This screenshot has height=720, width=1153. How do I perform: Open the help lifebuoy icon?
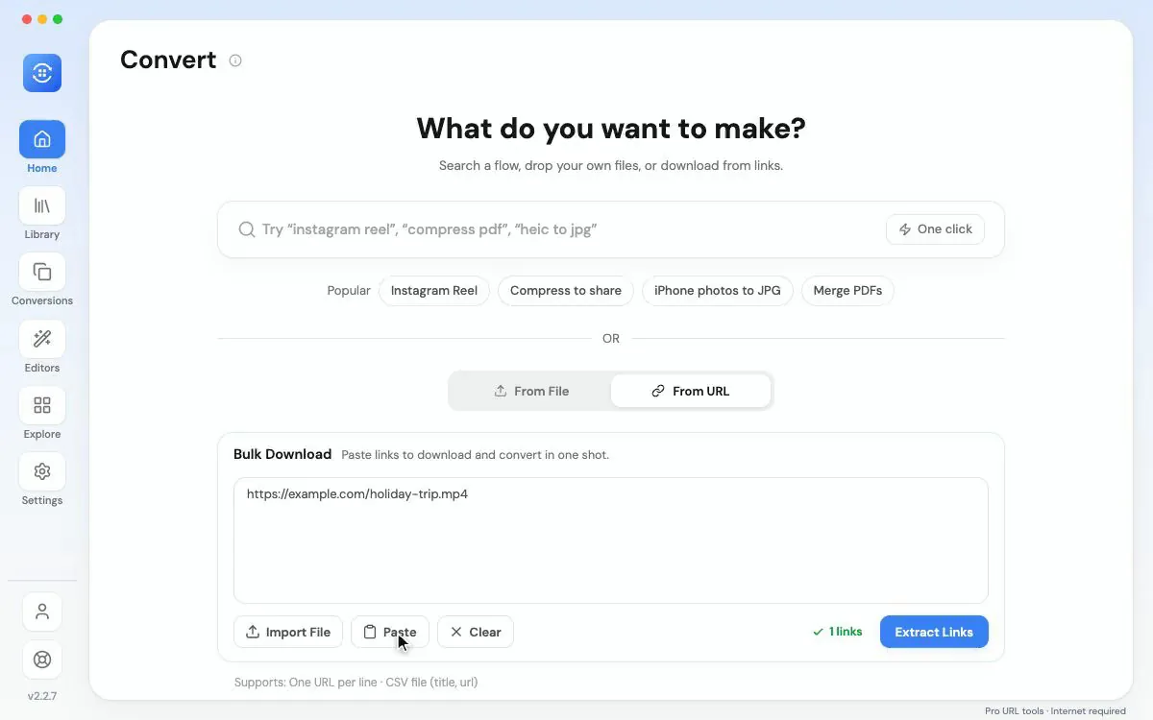[x=42, y=660]
